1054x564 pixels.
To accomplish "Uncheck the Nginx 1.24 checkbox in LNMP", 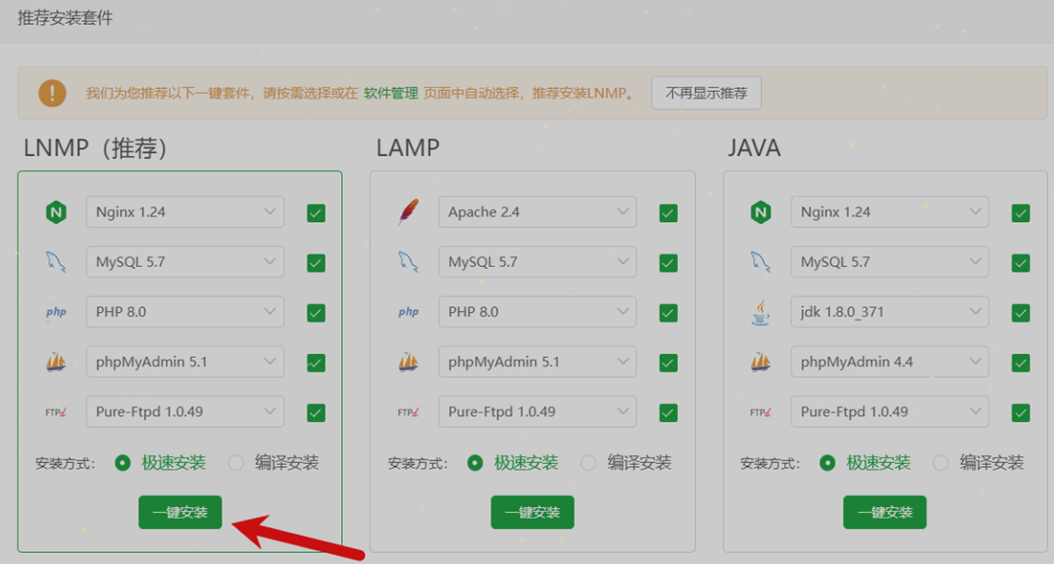I will tap(316, 213).
